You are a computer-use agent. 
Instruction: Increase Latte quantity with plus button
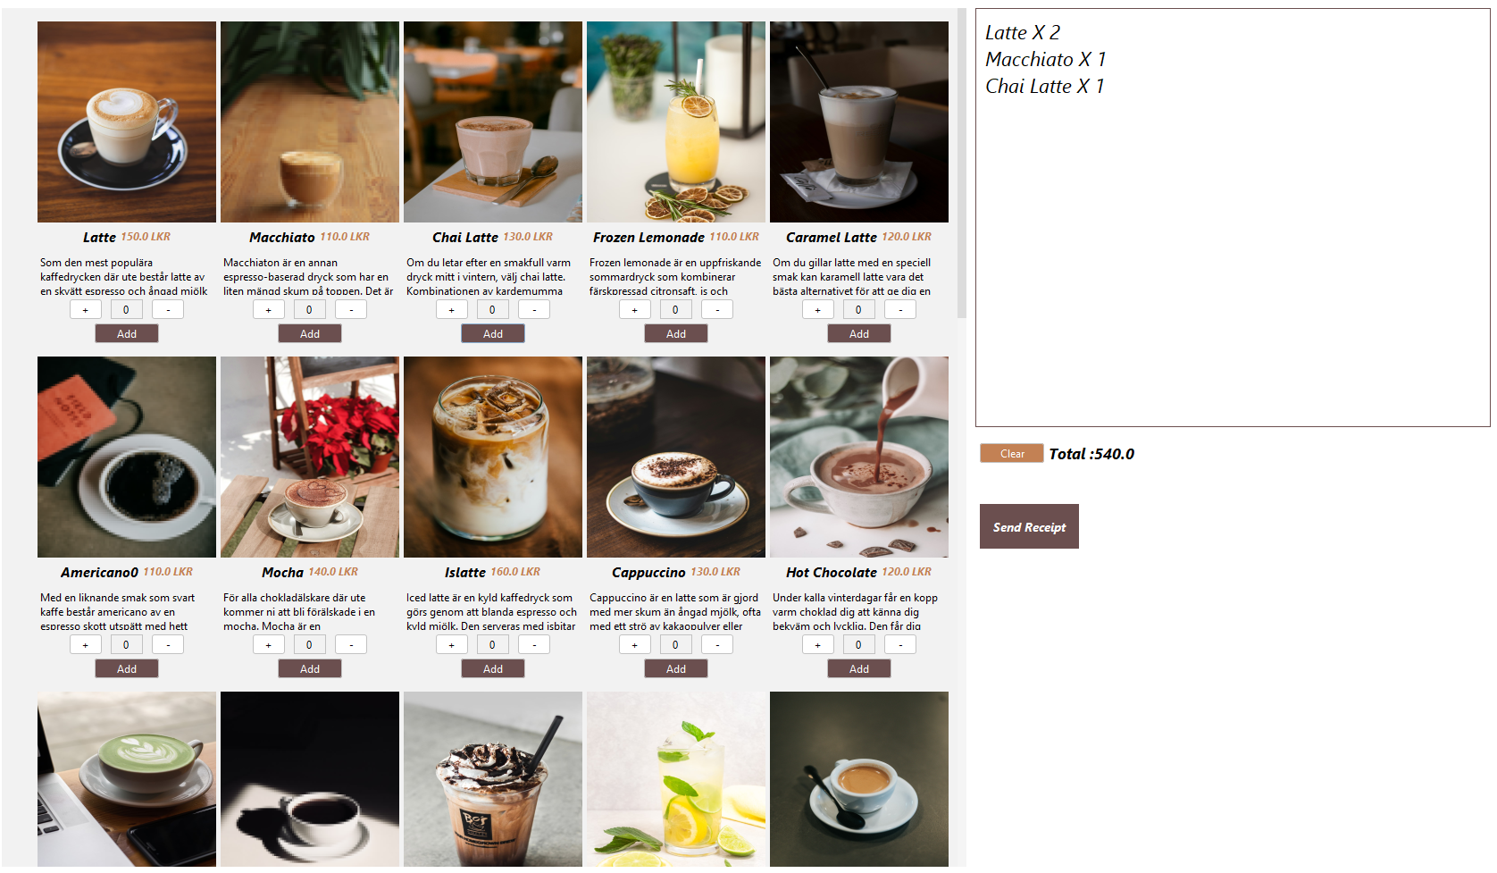[x=86, y=310]
